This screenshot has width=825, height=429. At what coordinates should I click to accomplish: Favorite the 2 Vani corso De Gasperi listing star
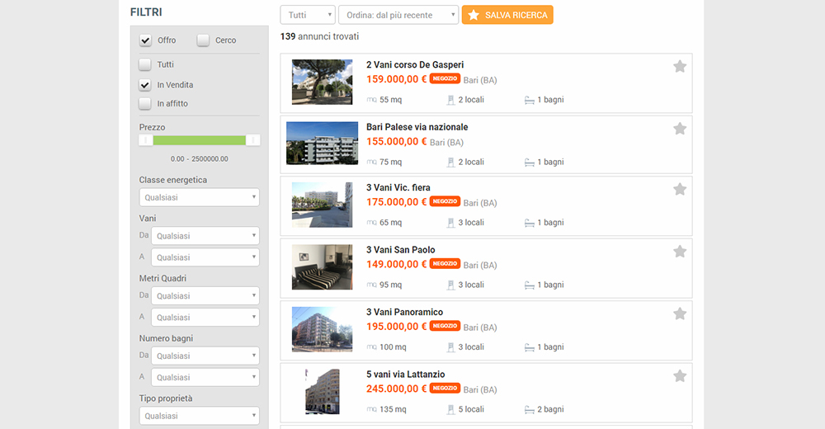point(680,66)
